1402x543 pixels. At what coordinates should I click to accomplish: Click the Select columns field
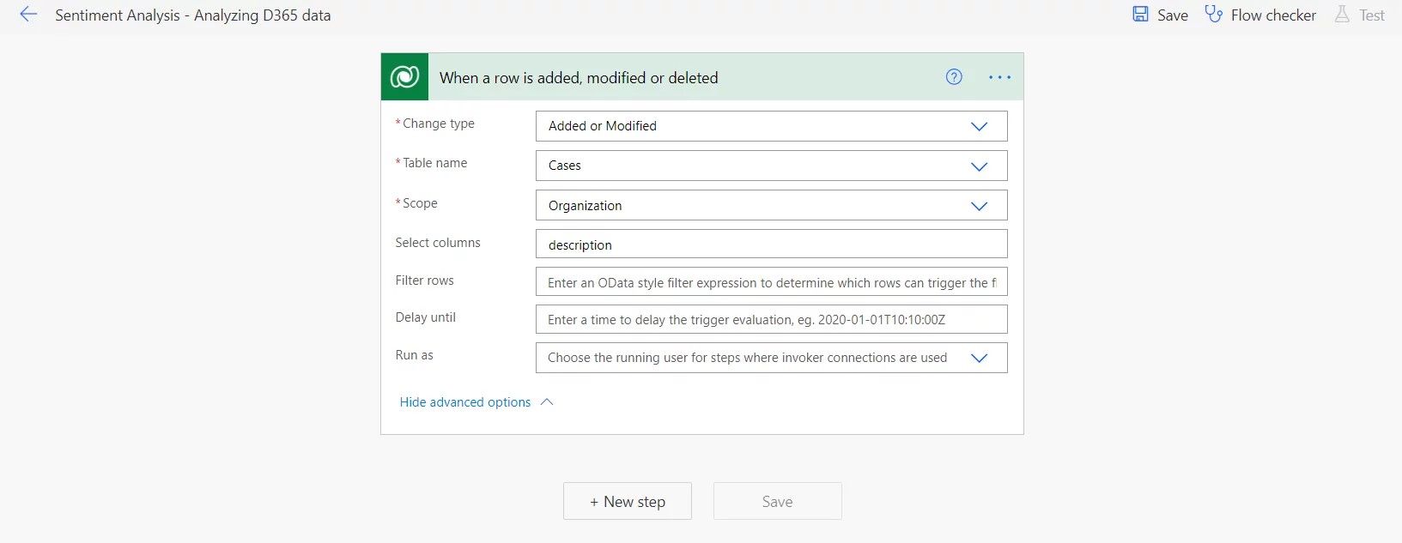pos(771,244)
